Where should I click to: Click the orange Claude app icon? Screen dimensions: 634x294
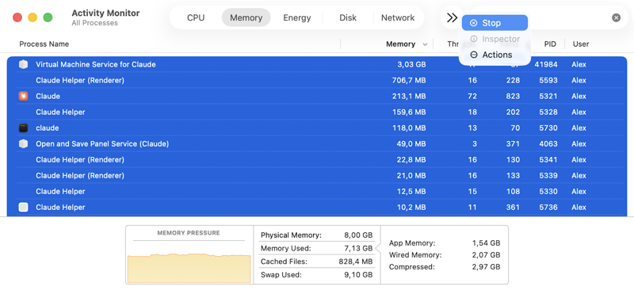24,96
